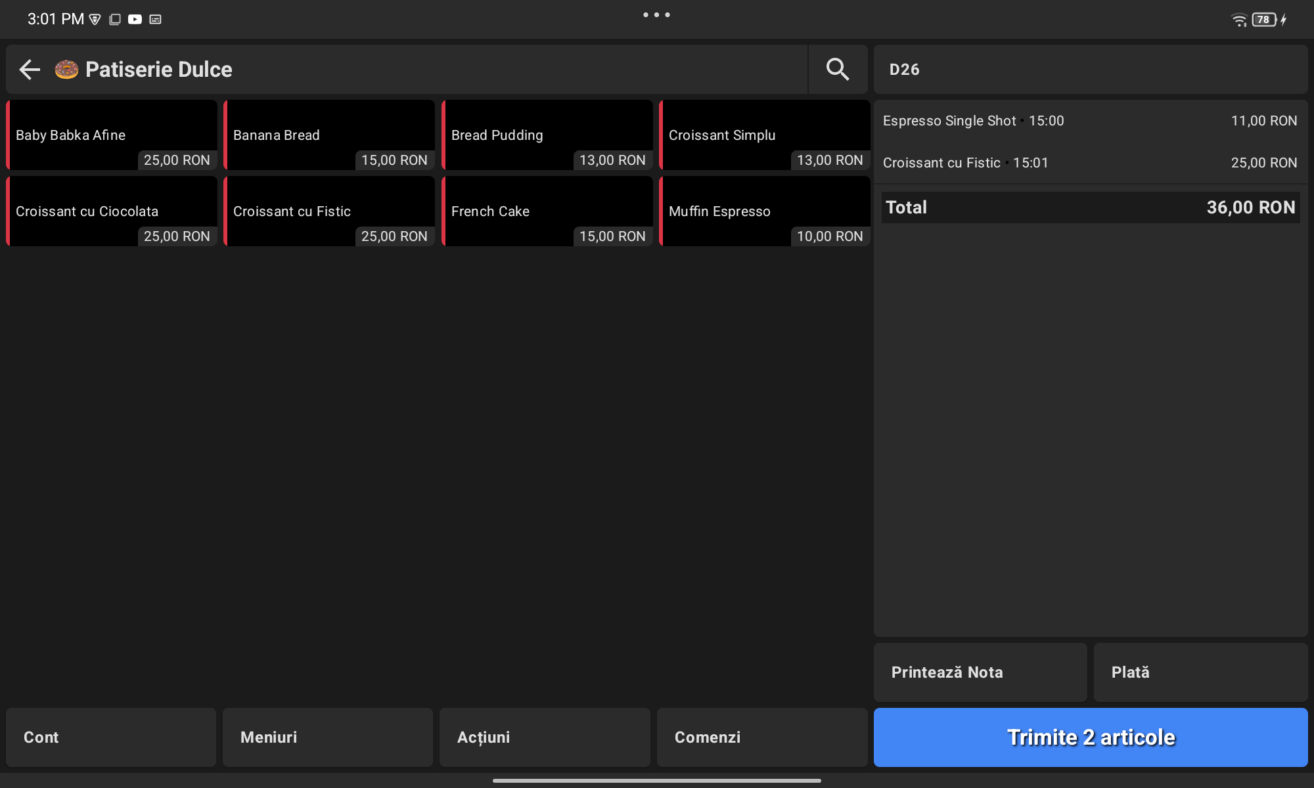Open the product search magnifier

[837, 69]
